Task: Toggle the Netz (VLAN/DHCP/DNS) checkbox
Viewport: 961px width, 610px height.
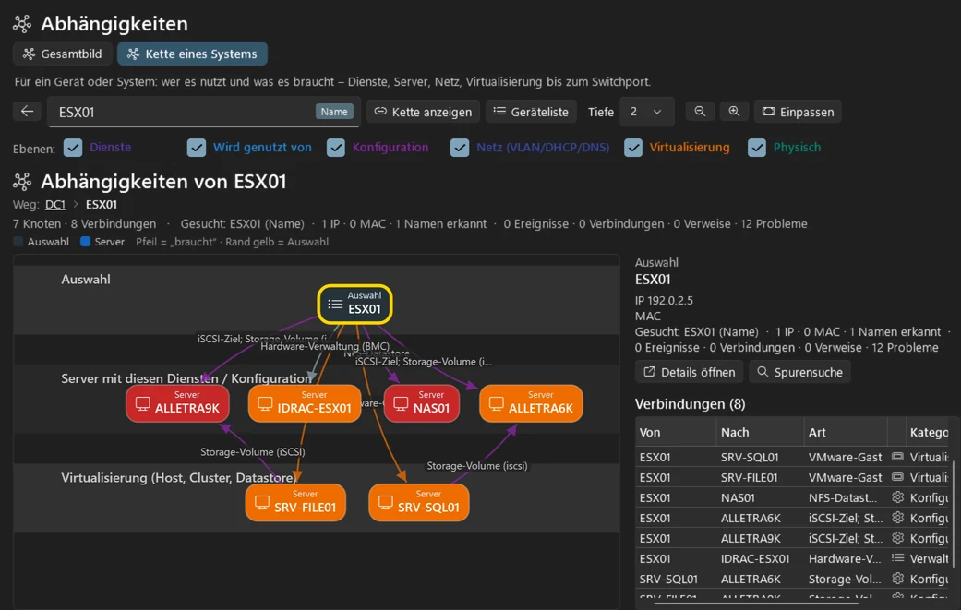Action: pyautogui.click(x=460, y=148)
